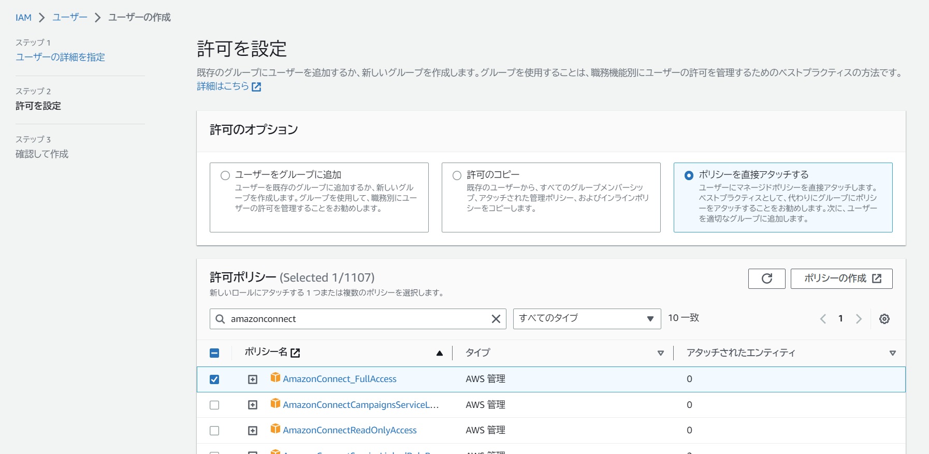Open IAM breadcrumb link
The height and width of the screenshot is (454, 929).
coord(23,18)
